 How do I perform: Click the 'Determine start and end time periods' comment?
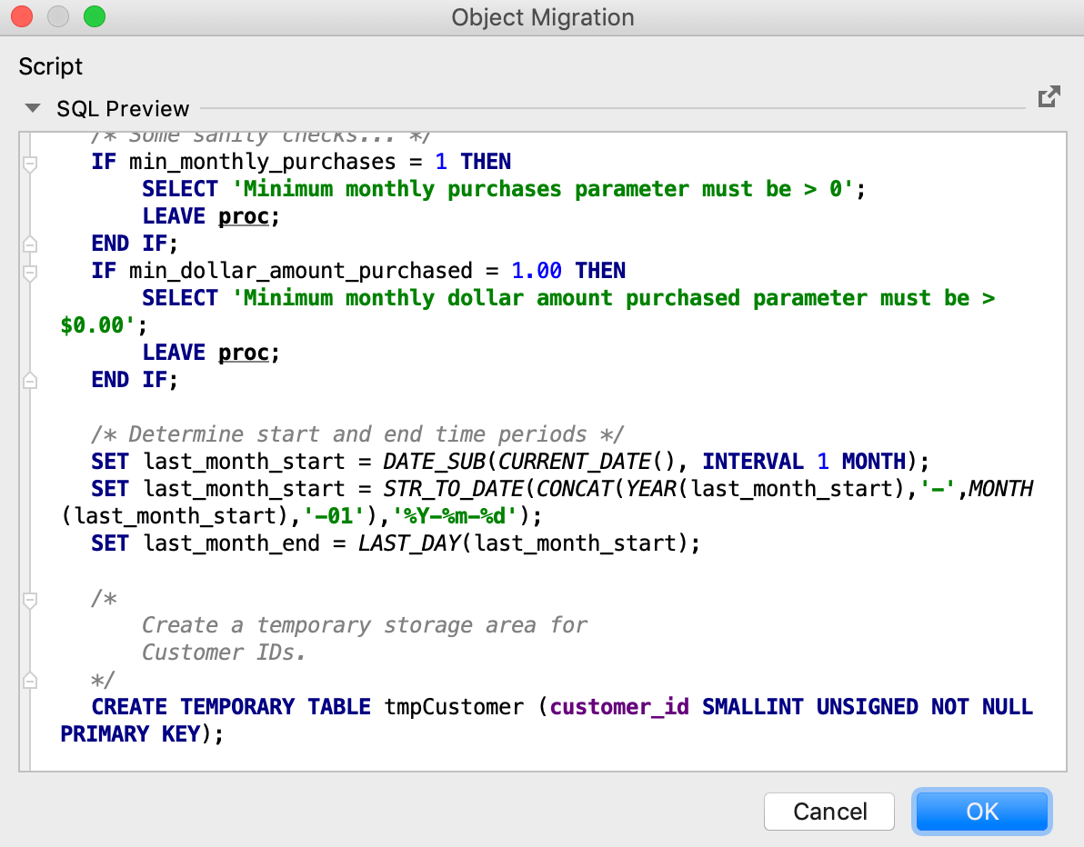(x=357, y=434)
